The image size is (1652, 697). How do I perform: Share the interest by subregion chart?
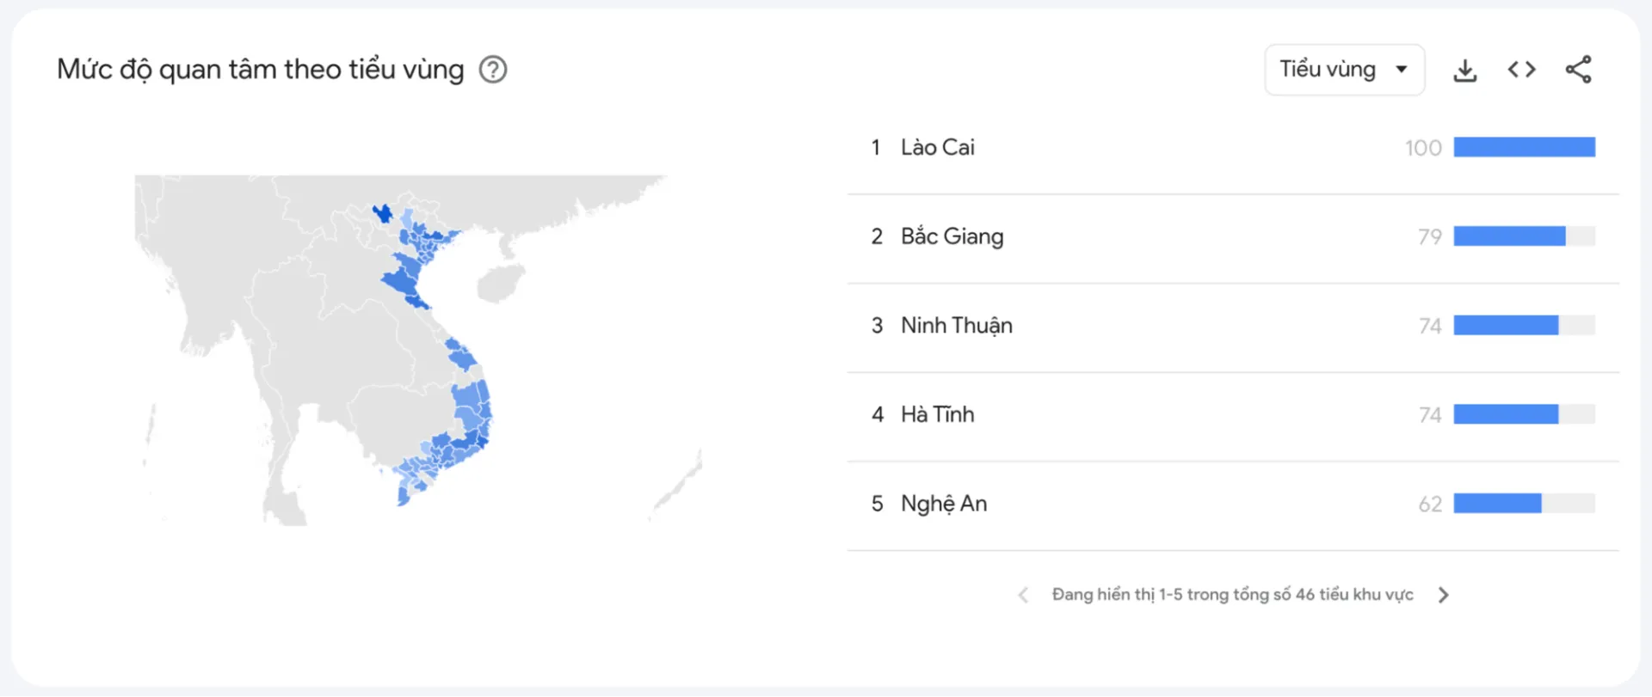(x=1580, y=70)
